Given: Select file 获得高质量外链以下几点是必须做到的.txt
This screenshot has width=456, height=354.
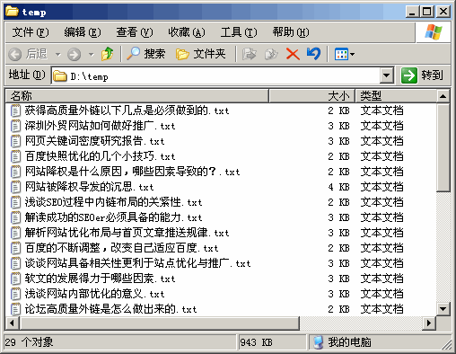Looking at the screenshot, I should click(127, 111).
